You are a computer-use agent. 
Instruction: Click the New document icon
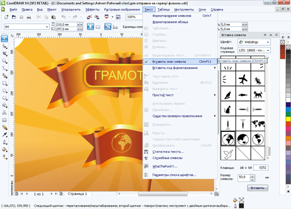6,17
